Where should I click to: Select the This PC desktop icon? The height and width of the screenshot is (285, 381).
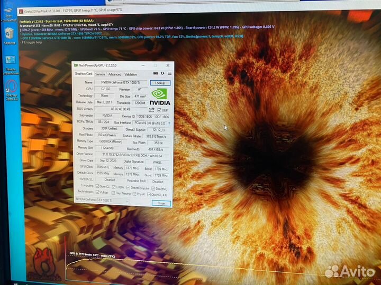[8, 8]
